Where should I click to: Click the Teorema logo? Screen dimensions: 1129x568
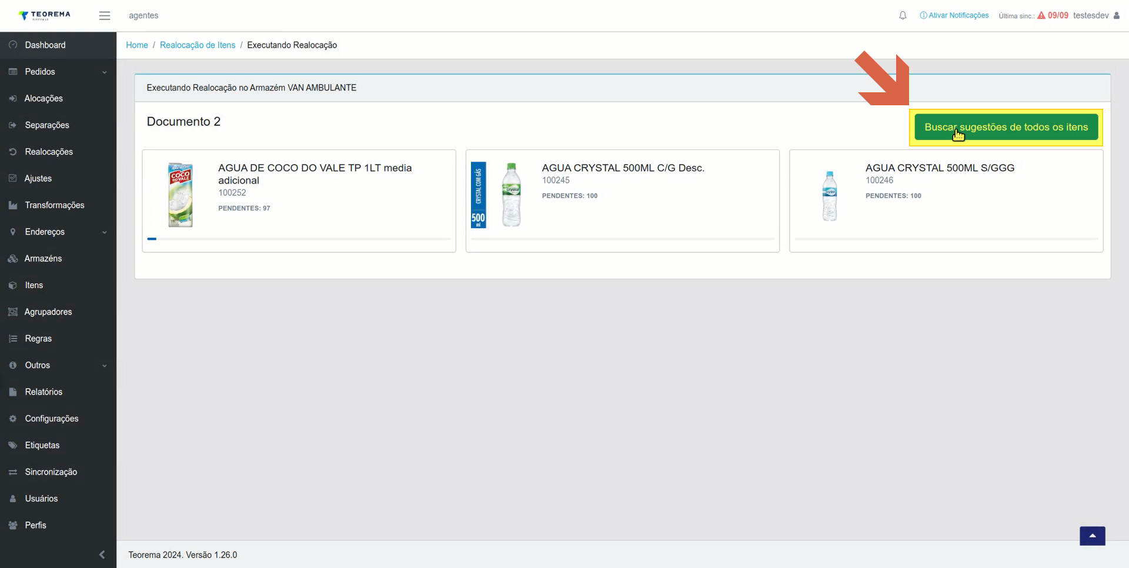[x=45, y=15]
